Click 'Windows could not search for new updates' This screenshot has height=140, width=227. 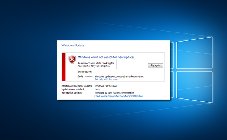coord(106,57)
